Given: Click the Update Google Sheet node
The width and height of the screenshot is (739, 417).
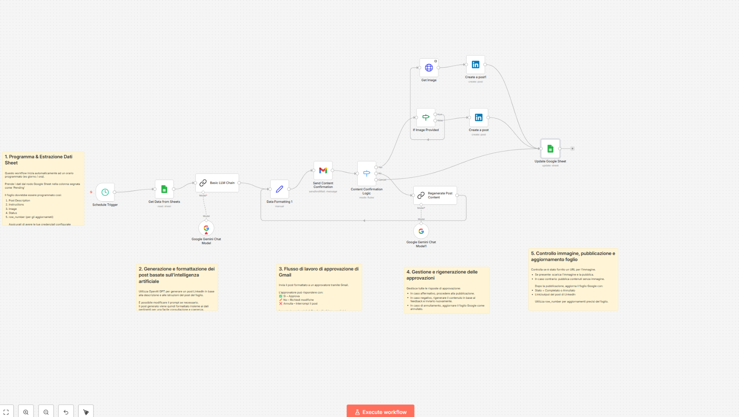Looking at the screenshot, I should click(550, 148).
